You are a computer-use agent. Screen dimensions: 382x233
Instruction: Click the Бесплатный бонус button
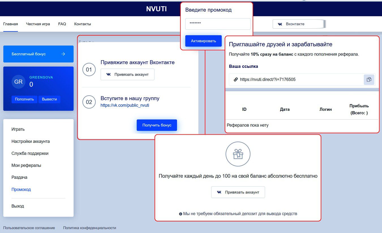[x=38, y=54]
